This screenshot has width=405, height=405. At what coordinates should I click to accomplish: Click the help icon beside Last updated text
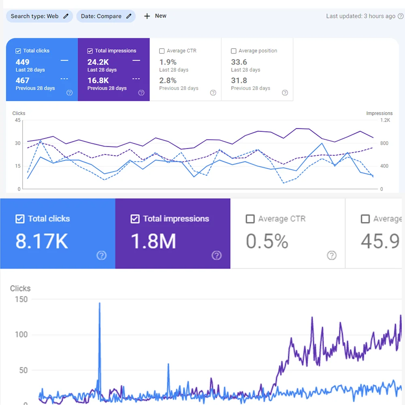pos(401,16)
